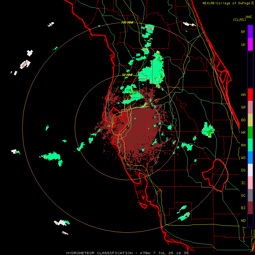Screen dimensions: 255x255
Task: Click the UK legend label
Action: 243,45
